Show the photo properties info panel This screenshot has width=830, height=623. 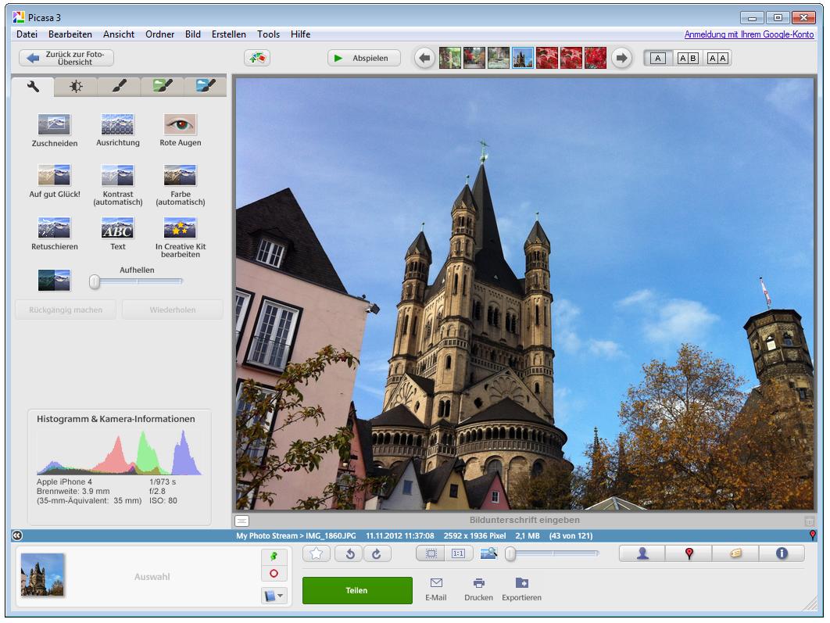[781, 553]
